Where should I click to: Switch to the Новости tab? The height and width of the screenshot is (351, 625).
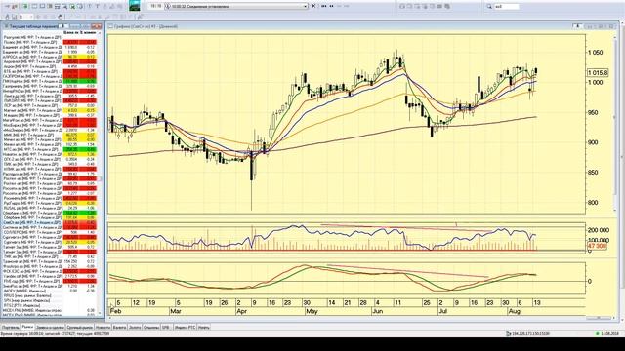pos(103,328)
